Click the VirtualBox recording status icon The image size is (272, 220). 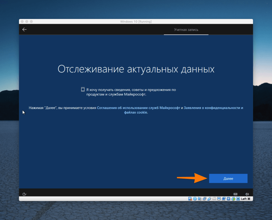[224, 199]
